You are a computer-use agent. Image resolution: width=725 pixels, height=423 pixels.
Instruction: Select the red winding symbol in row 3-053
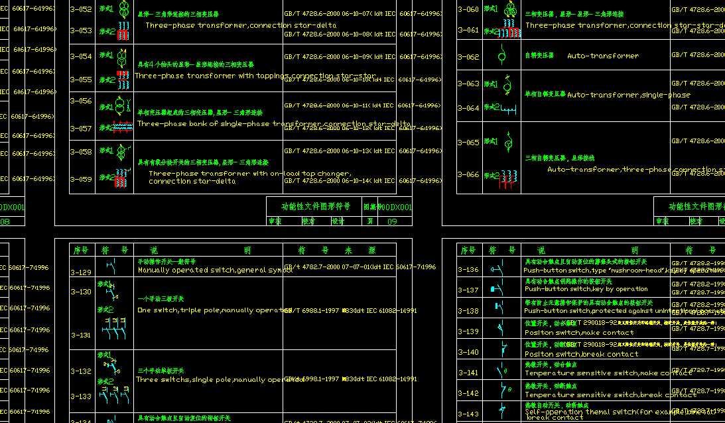(x=123, y=31)
